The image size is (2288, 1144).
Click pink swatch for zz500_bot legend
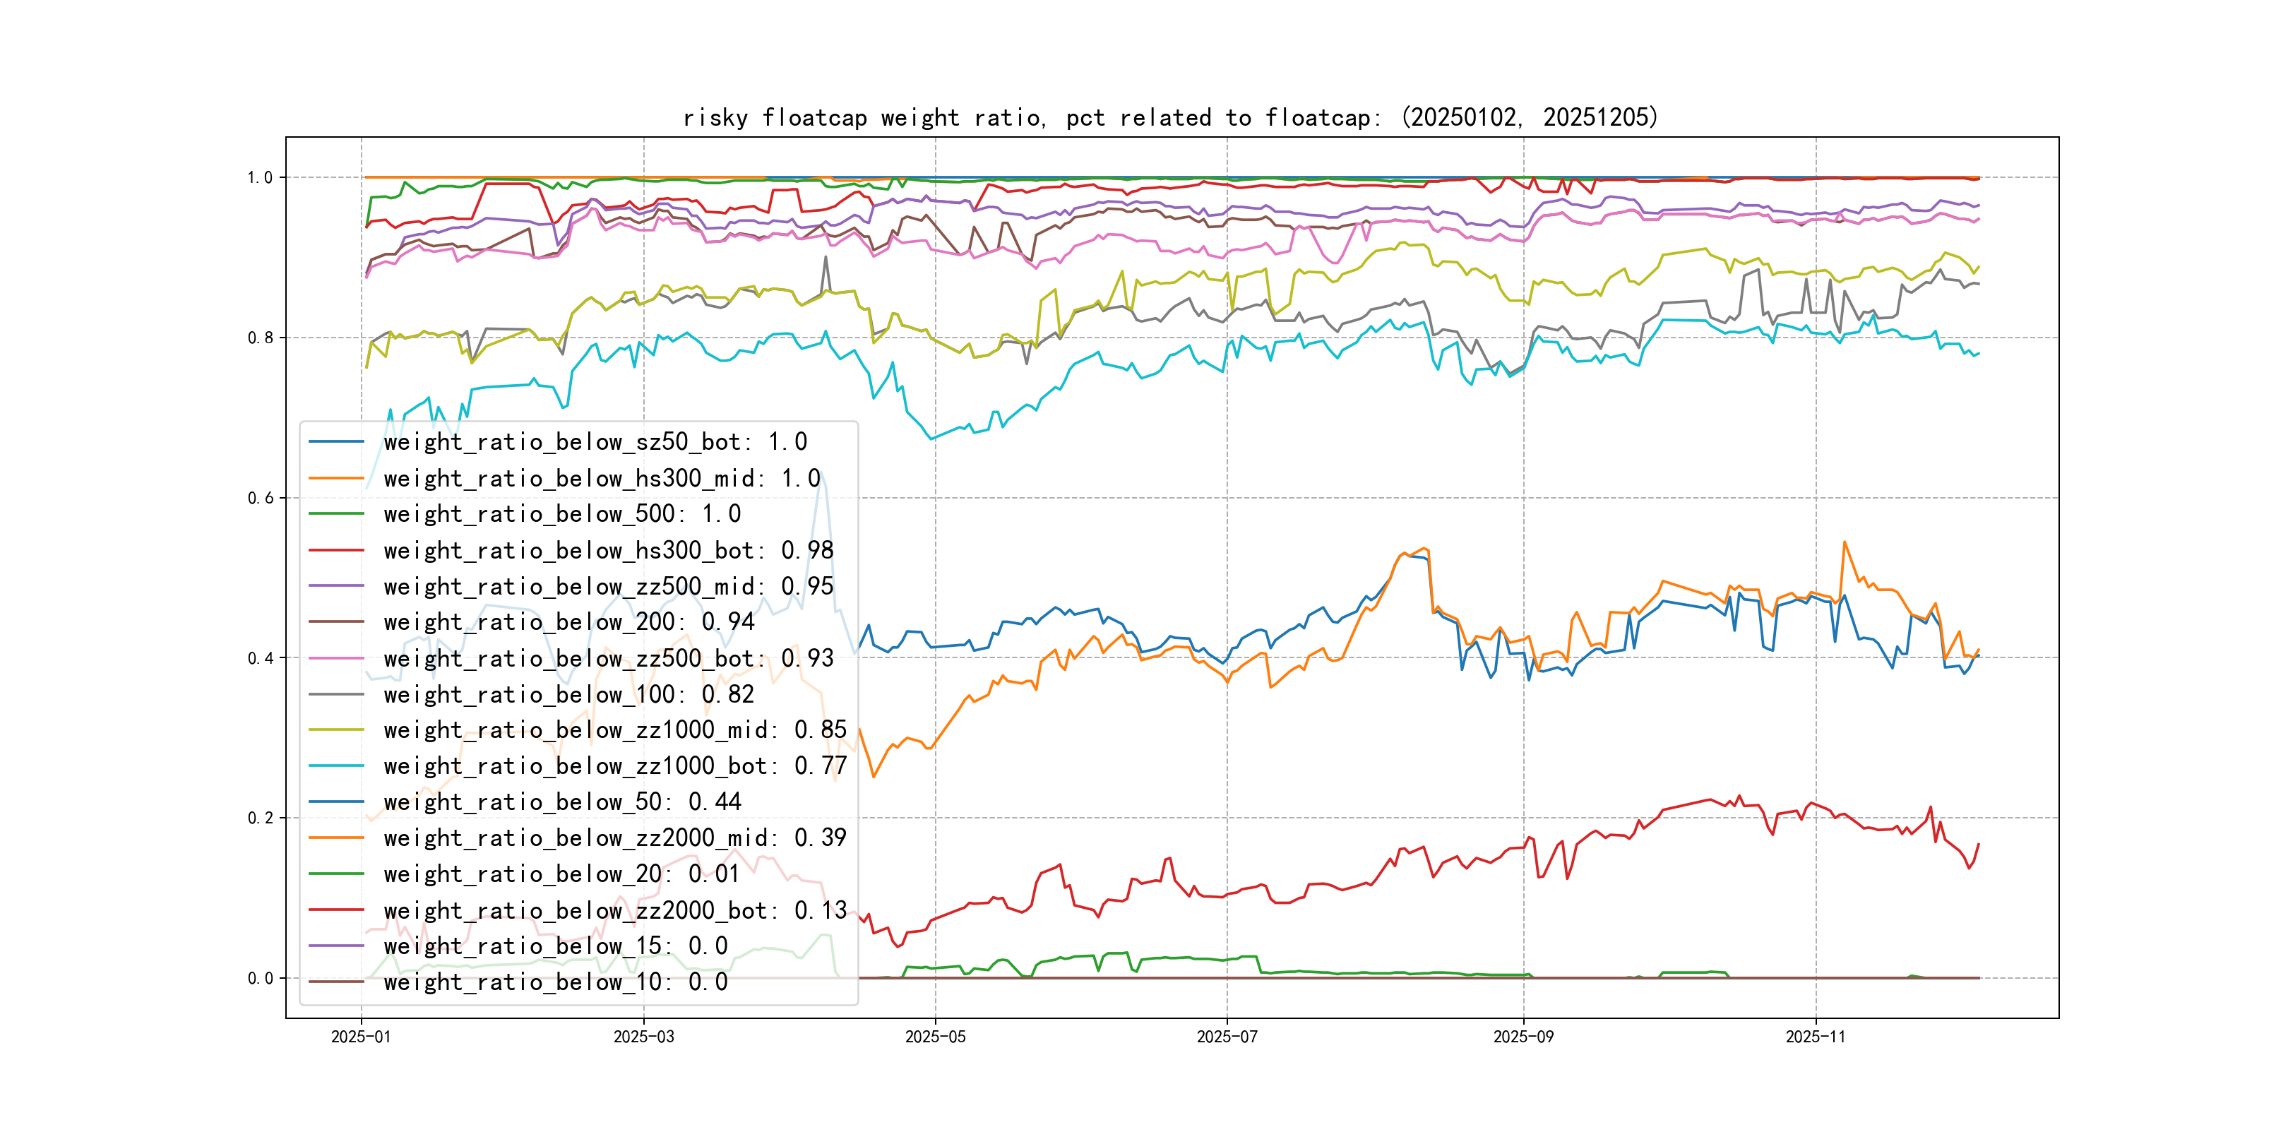(x=335, y=659)
